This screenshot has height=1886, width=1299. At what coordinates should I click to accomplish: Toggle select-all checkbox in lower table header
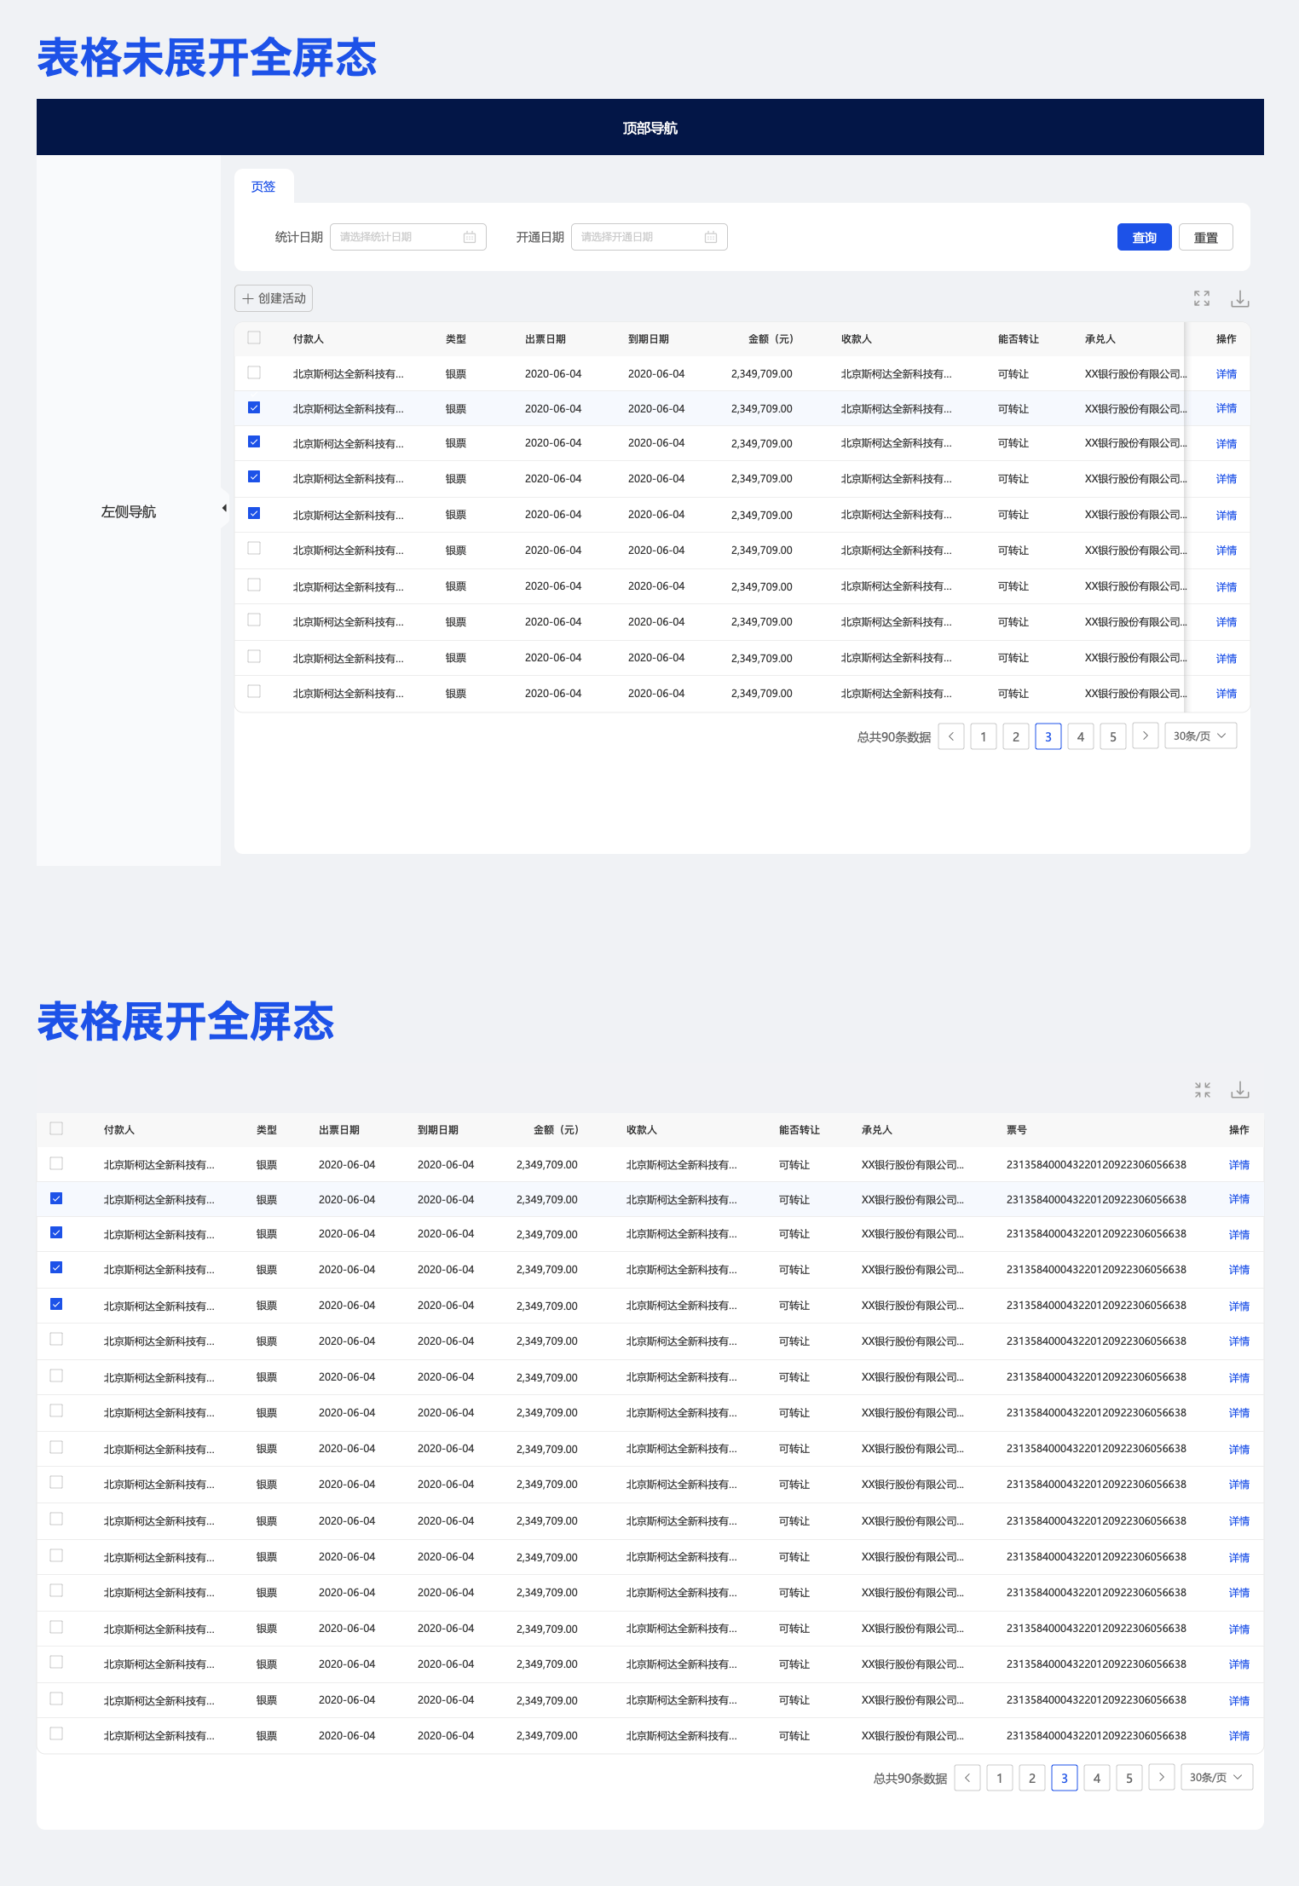[x=56, y=1128]
